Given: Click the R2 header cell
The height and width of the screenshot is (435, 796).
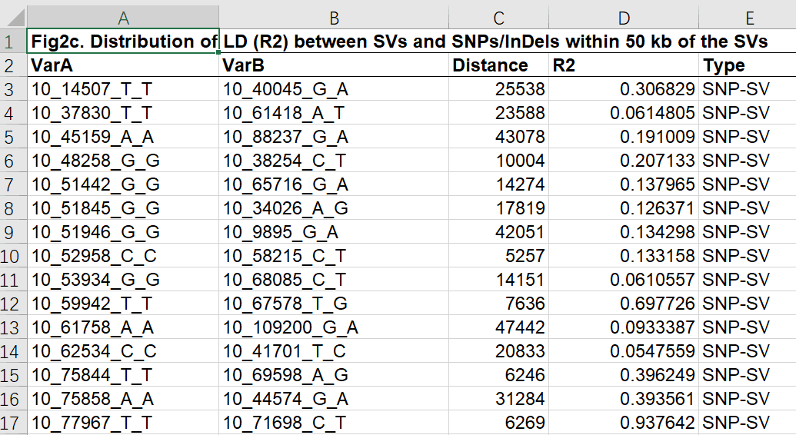Looking at the screenshot, I should tap(624, 65).
